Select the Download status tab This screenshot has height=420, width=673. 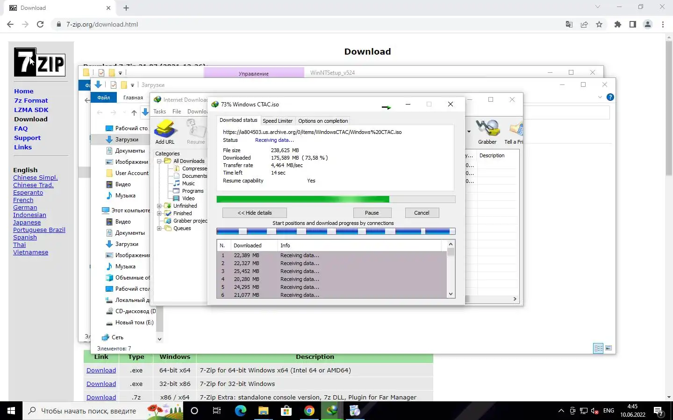click(238, 120)
